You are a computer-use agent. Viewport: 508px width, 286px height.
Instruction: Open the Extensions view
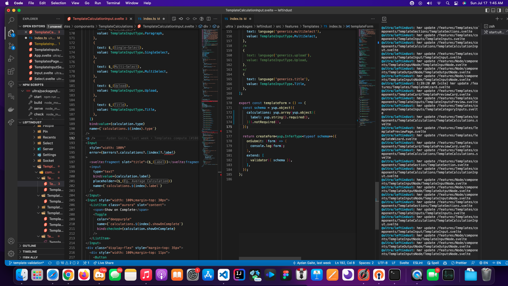pos(11,71)
